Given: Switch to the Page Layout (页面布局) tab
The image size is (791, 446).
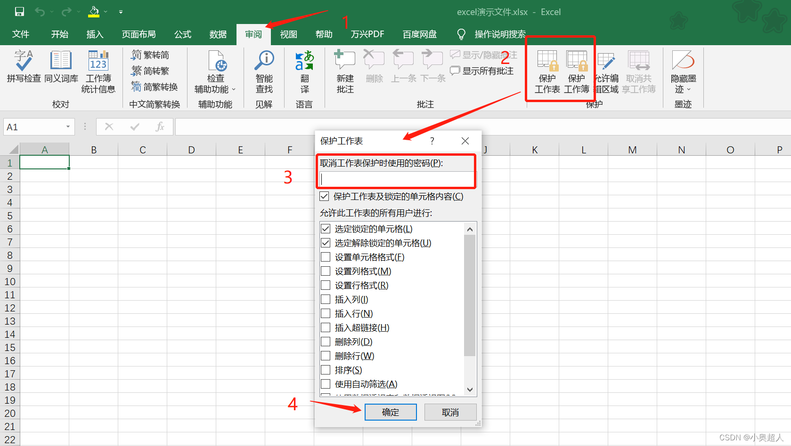Looking at the screenshot, I should (x=139, y=34).
